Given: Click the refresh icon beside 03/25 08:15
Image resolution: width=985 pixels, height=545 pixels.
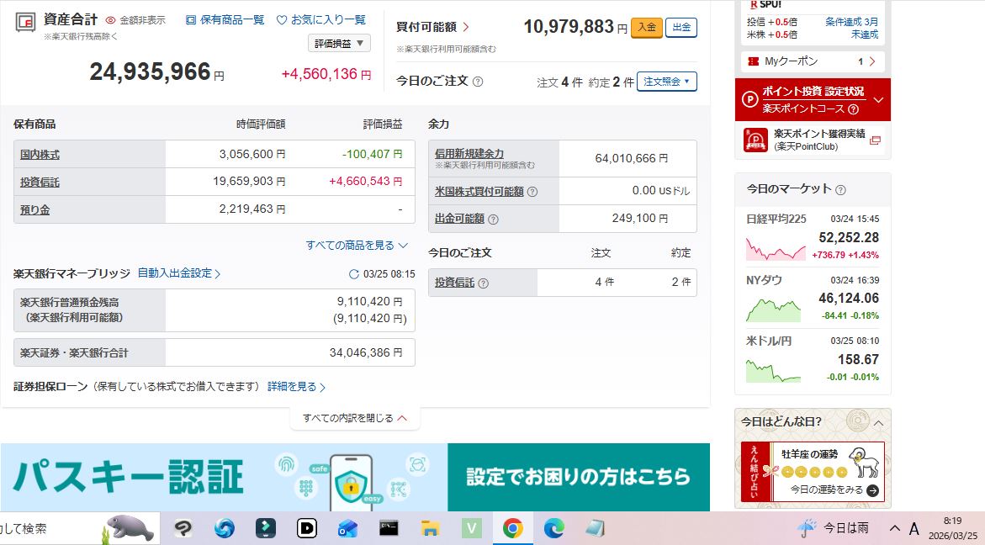Looking at the screenshot, I should tap(353, 274).
